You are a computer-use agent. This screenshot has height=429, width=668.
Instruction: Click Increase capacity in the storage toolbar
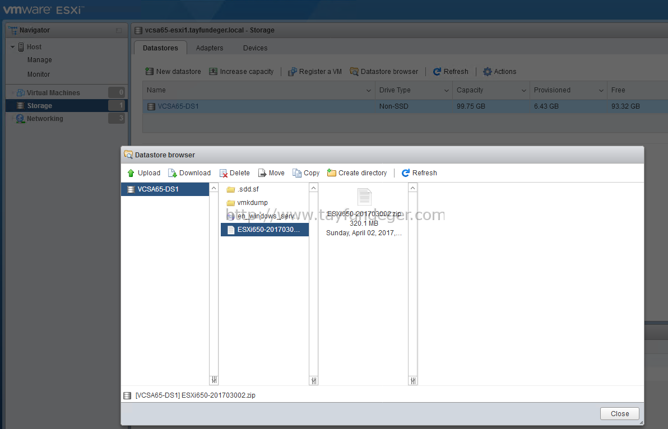click(242, 72)
